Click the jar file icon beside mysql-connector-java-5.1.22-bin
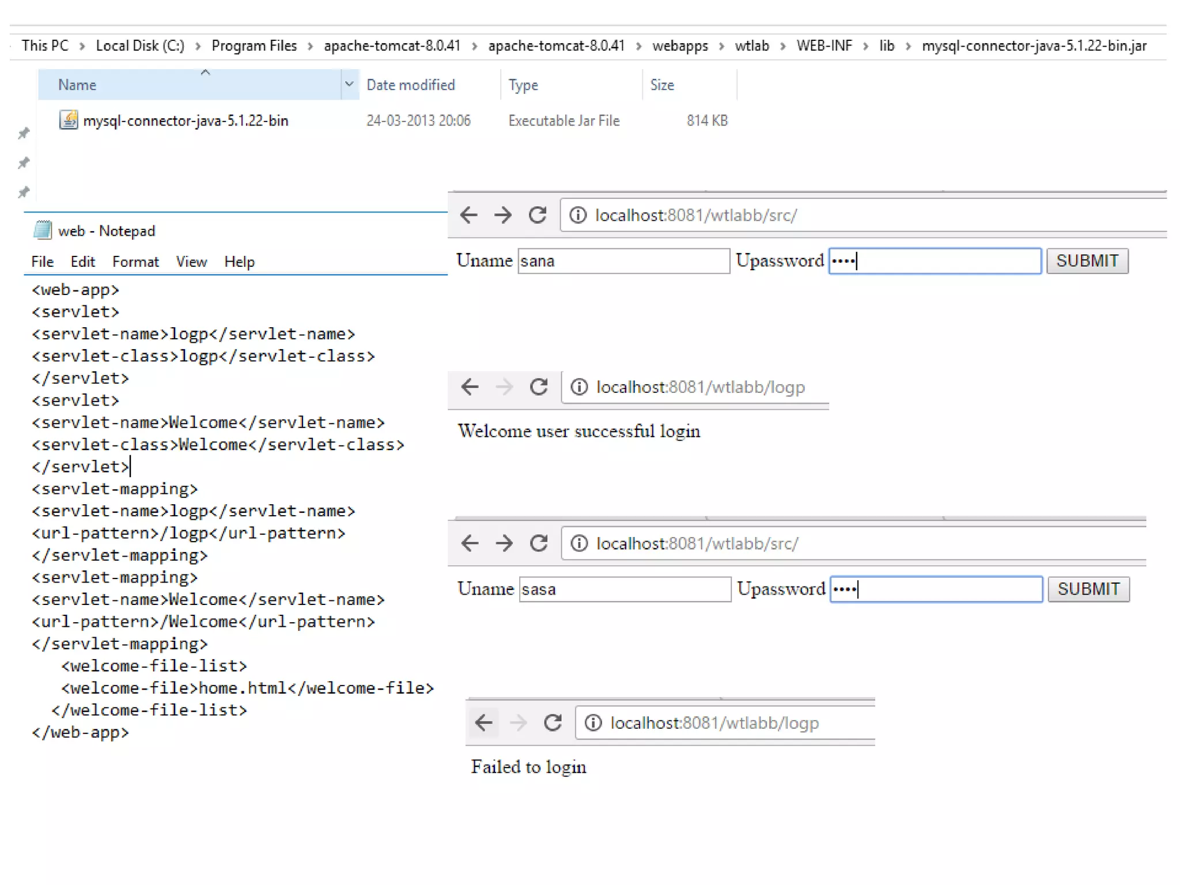 point(69,120)
